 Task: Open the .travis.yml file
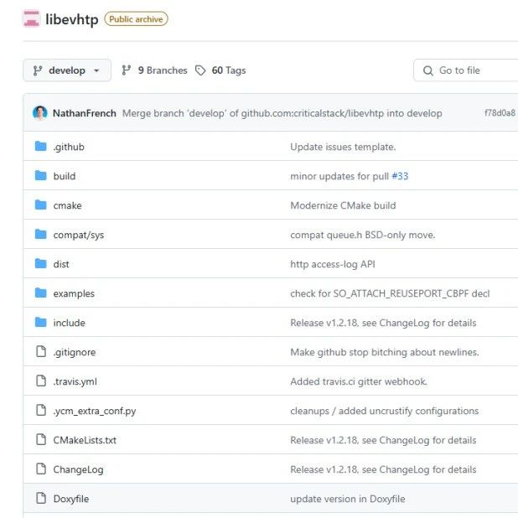tap(75, 381)
